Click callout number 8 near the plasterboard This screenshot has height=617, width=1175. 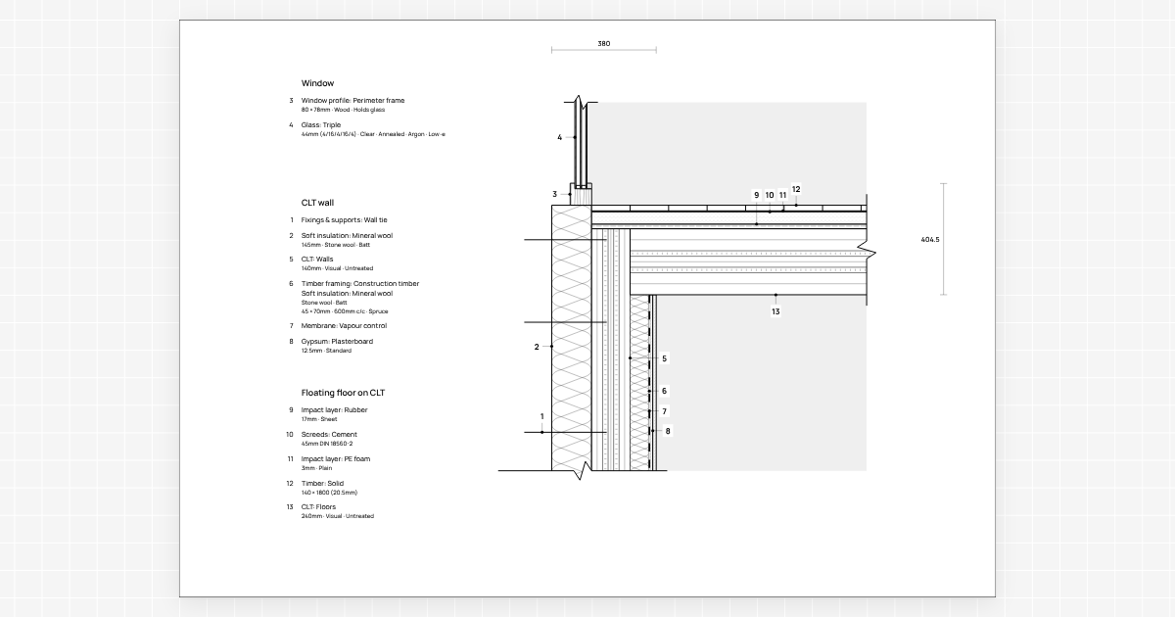[x=668, y=431]
